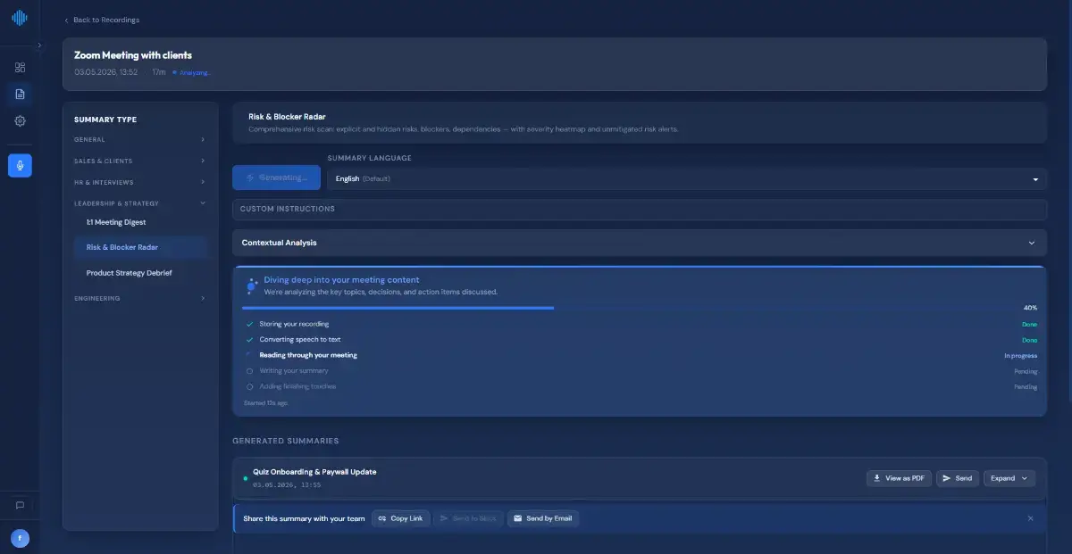The height and width of the screenshot is (554, 1072).
Task: Click the blue microphone record button
Action: 20,165
